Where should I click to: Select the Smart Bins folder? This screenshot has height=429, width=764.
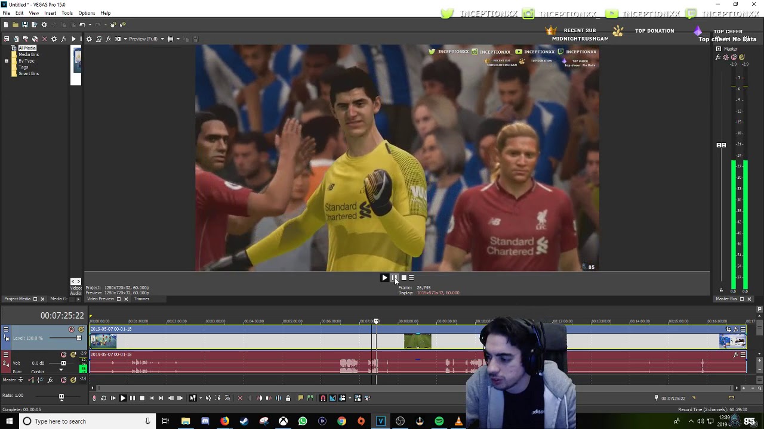click(x=28, y=73)
